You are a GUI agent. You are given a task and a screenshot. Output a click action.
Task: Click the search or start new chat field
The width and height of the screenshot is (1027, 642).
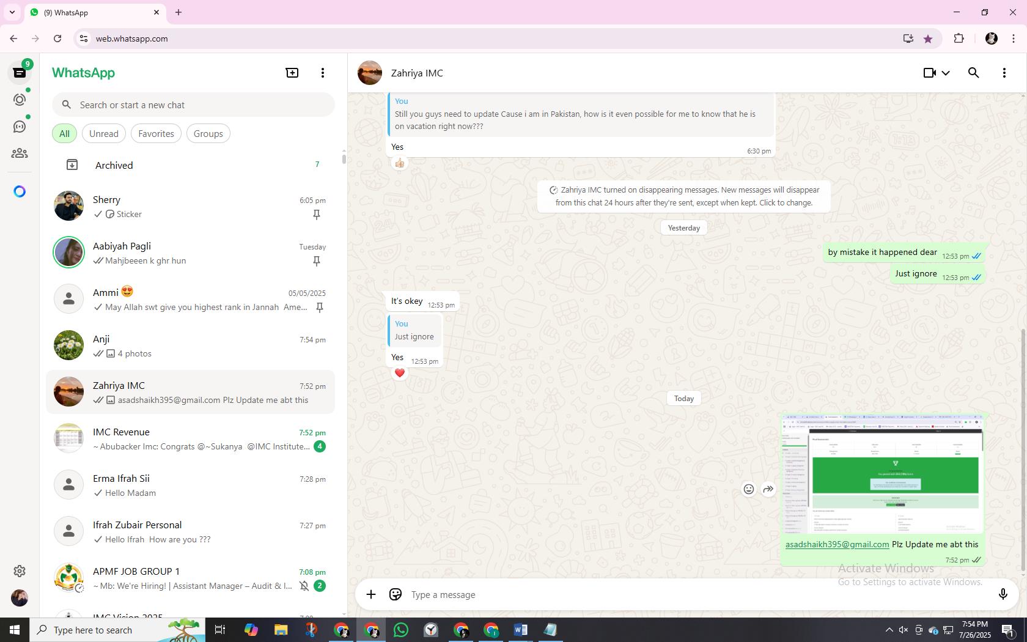tap(193, 105)
